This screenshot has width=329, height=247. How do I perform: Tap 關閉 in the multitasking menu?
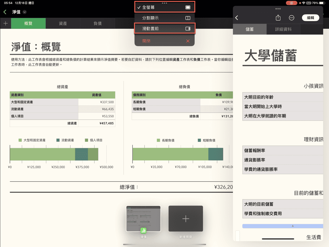pos(164,41)
